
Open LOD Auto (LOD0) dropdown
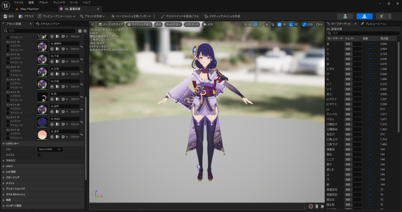tap(50, 149)
